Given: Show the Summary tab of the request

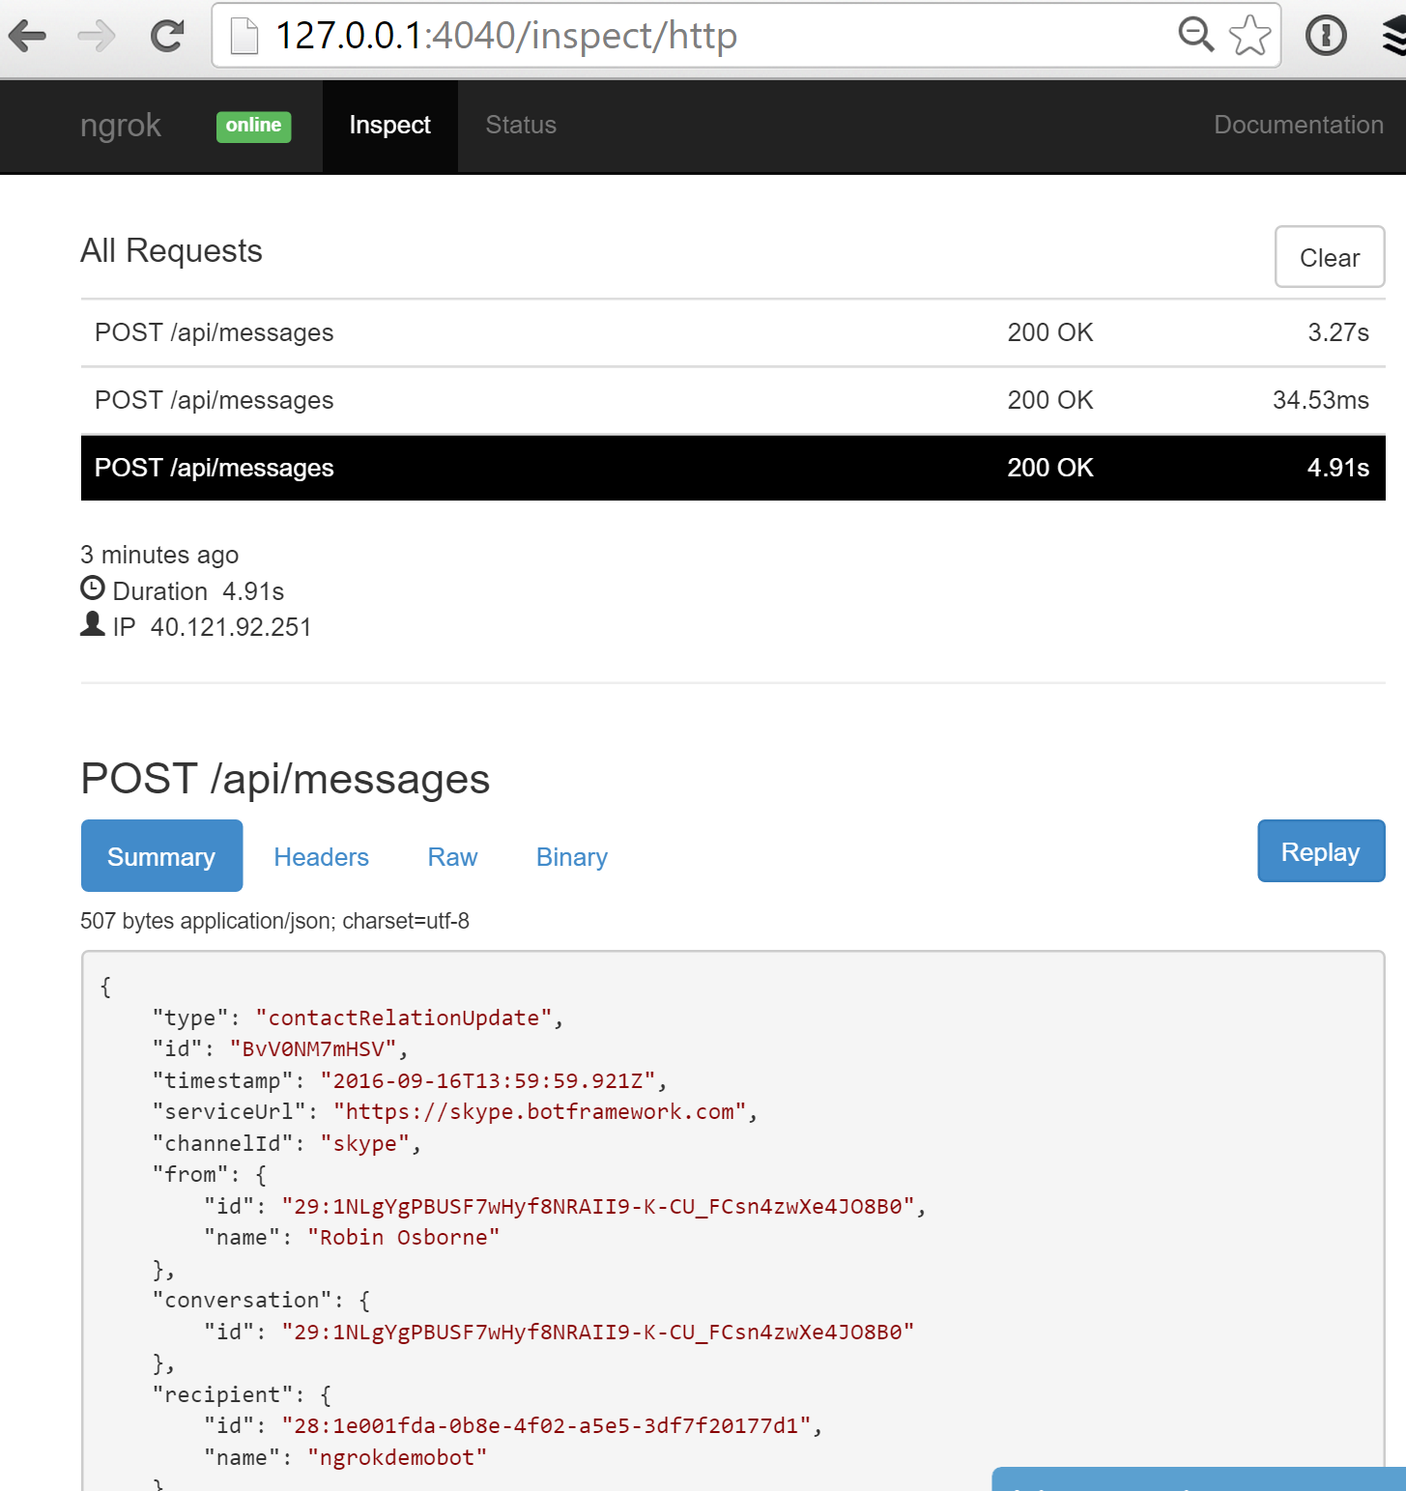Looking at the screenshot, I should point(161,856).
